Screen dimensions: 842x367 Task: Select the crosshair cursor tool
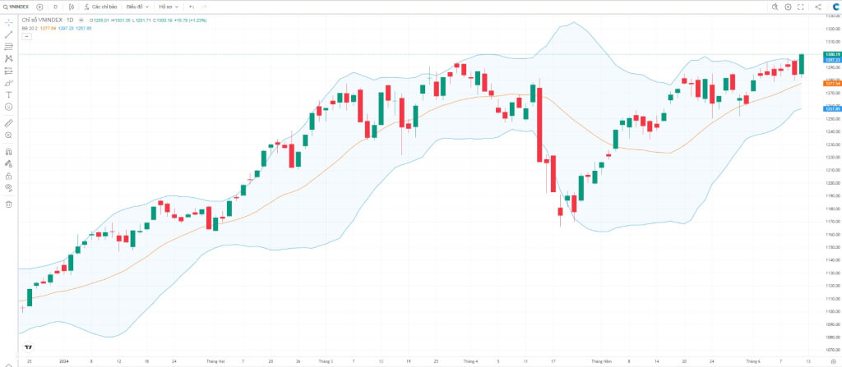pyautogui.click(x=8, y=22)
